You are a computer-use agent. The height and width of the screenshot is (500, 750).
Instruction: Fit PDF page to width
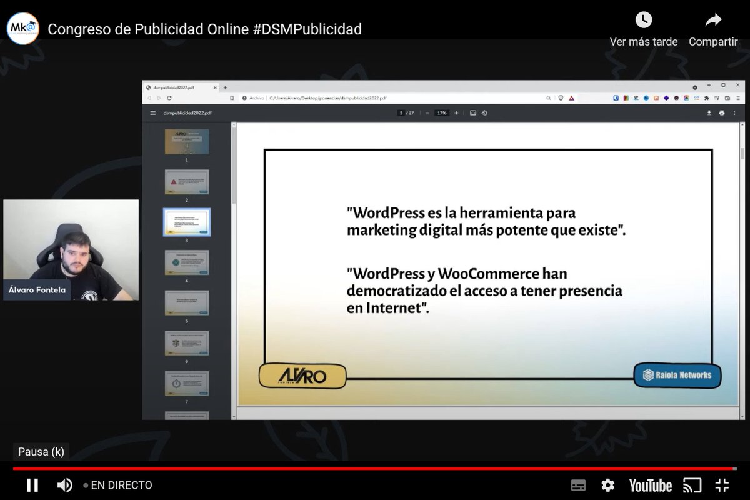click(473, 113)
